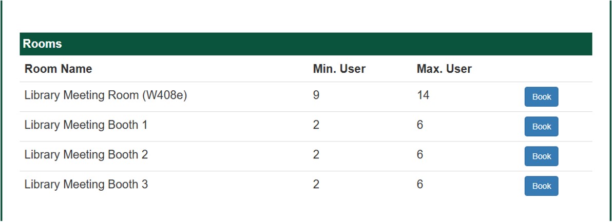This screenshot has width=612, height=222.
Task: Click the Room Name column header
Action: [x=59, y=69]
